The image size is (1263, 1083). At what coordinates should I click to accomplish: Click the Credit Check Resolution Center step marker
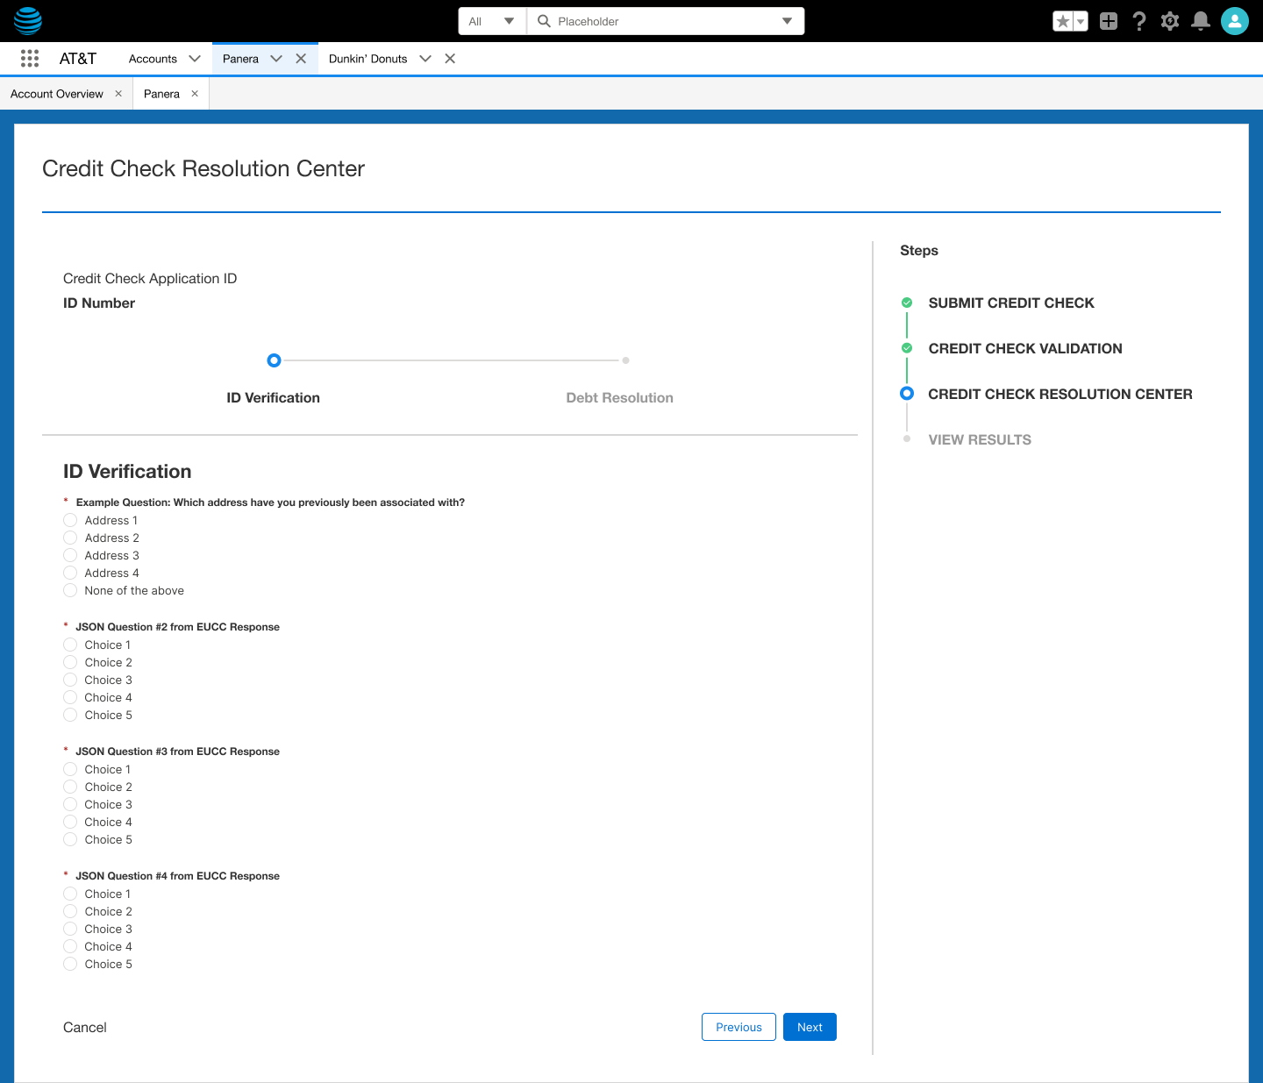[x=907, y=394]
